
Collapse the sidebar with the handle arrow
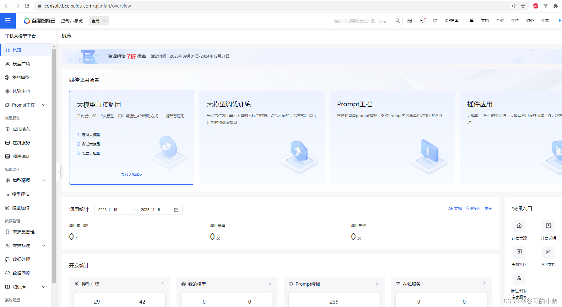59,172
